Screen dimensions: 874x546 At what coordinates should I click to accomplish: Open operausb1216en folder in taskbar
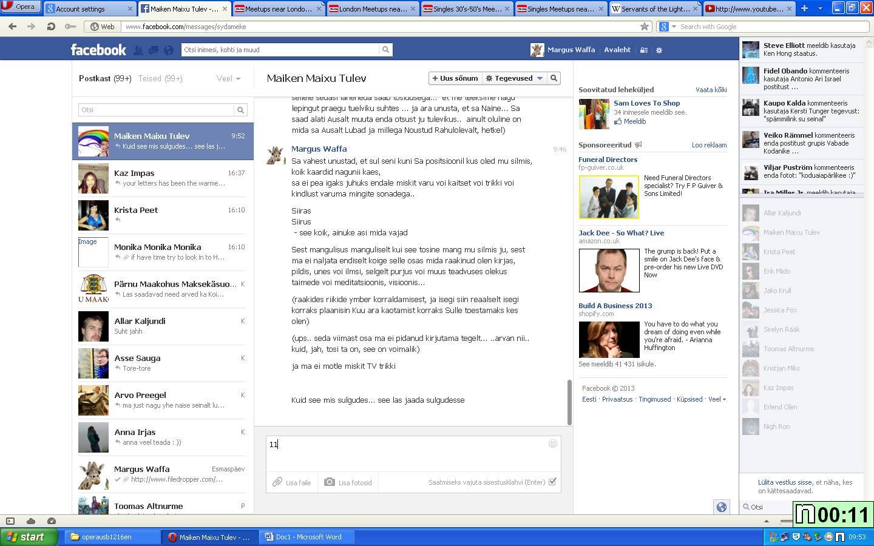[x=112, y=537]
